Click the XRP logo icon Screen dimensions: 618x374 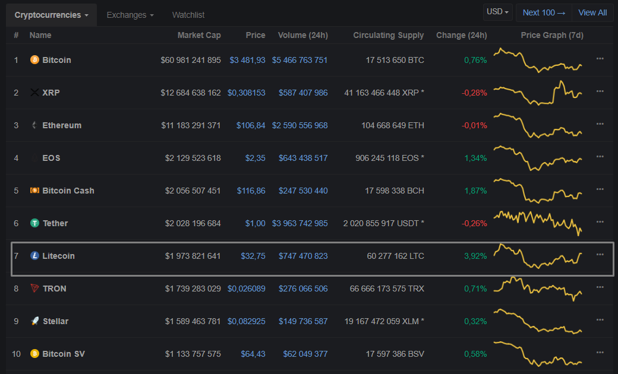pyautogui.click(x=34, y=93)
